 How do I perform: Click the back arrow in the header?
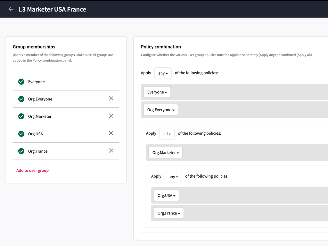tap(11, 9)
